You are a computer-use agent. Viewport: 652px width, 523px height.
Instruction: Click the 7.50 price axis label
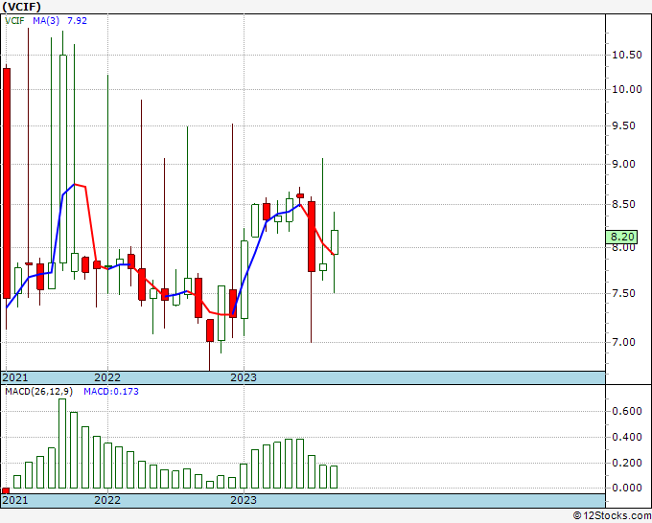point(623,293)
